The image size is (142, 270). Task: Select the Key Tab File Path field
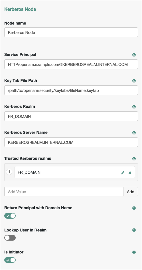coord(71,90)
